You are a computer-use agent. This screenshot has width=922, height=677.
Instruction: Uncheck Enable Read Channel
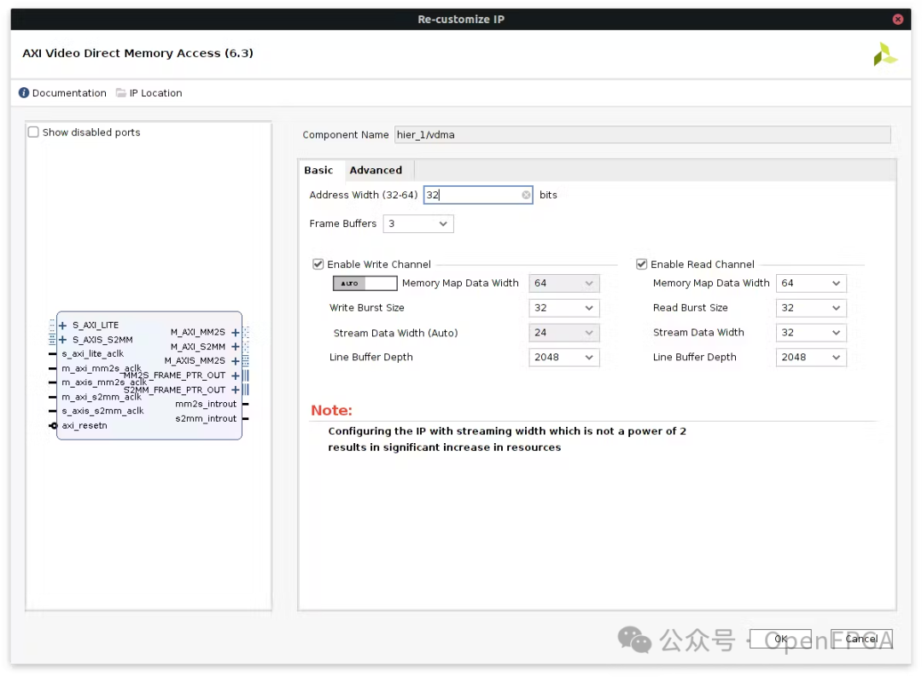[x=642, y=265]
